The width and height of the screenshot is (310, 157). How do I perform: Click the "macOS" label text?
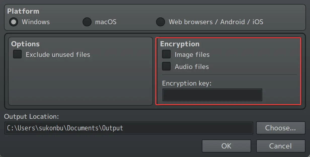point(106,22)
